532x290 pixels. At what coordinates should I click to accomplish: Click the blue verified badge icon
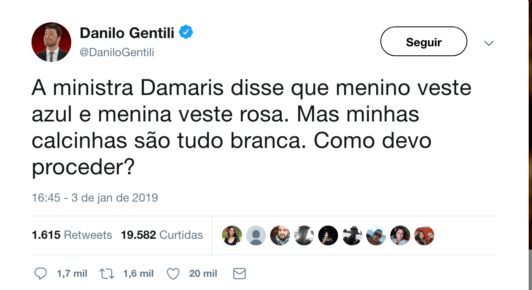coord(186,32)
